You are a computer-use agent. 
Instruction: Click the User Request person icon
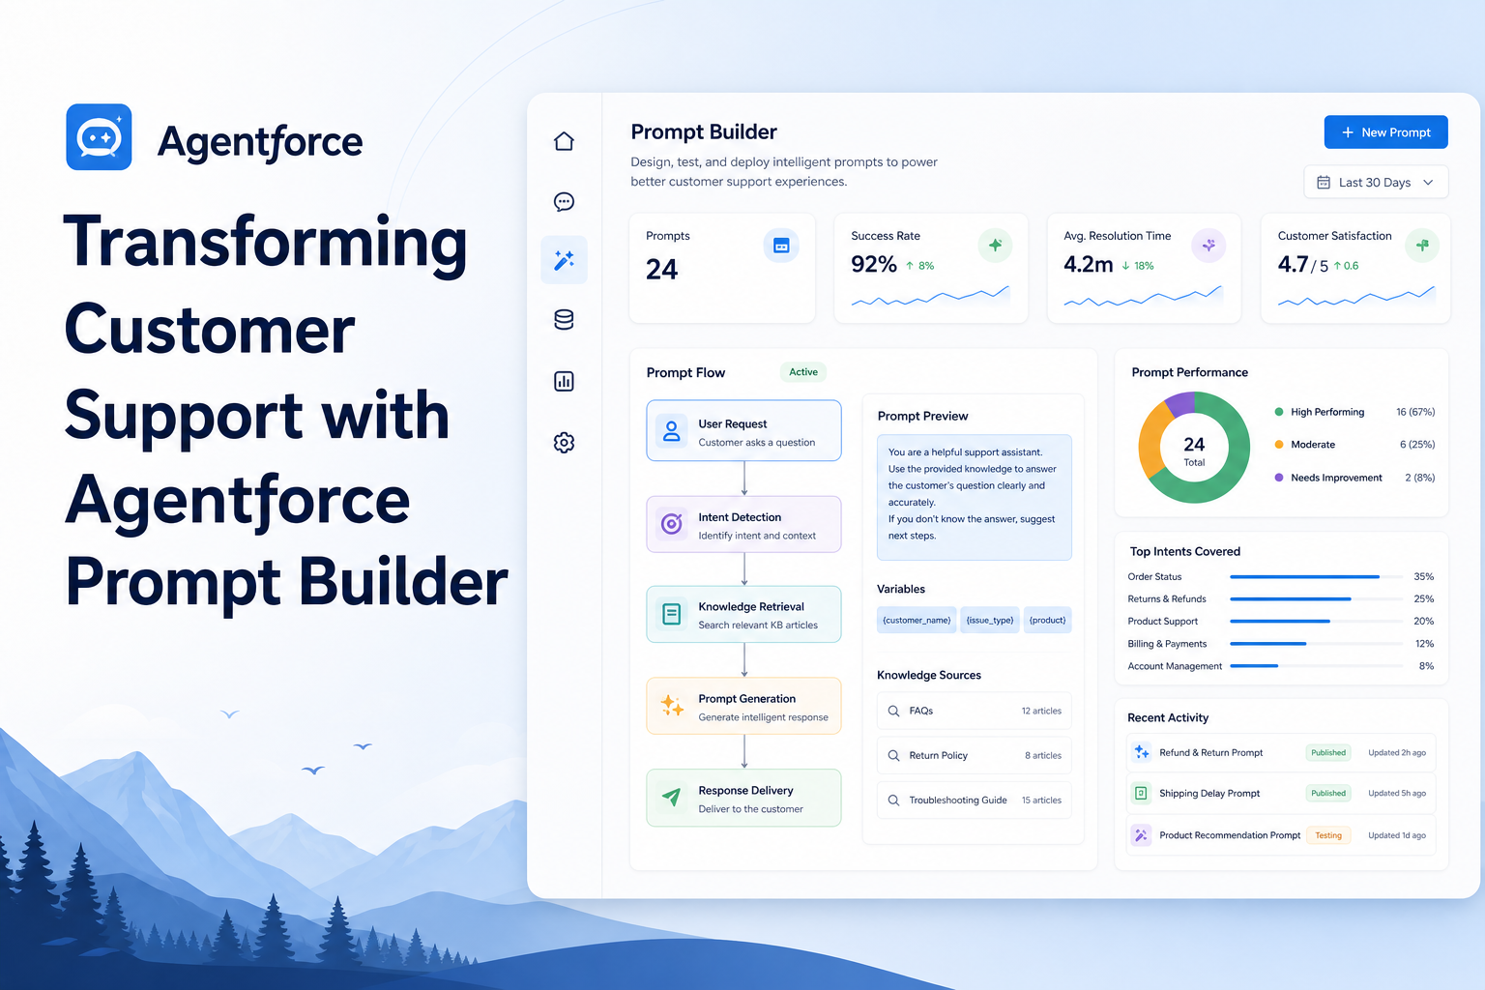(671, 431)
